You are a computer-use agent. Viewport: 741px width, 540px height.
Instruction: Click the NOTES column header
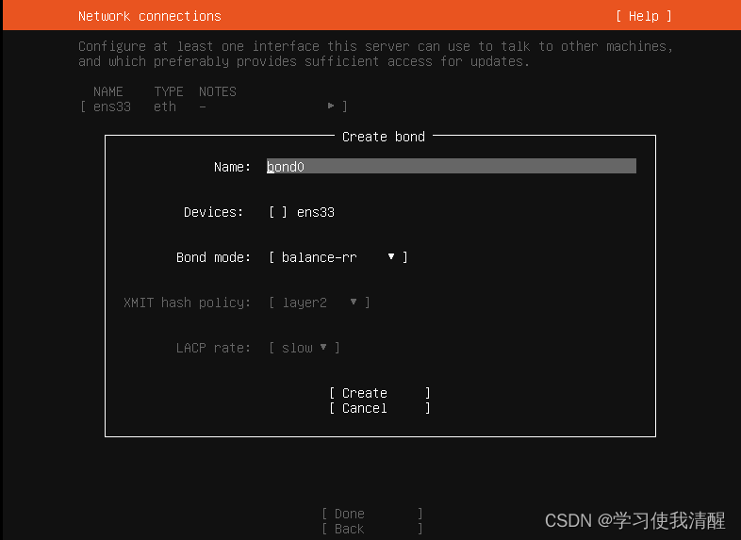point(218,91)
